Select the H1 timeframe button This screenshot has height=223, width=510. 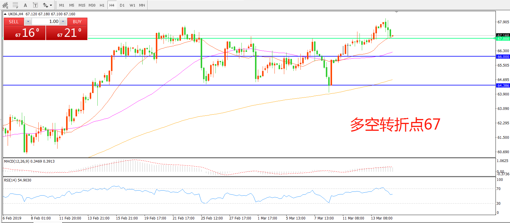[102, 5]
